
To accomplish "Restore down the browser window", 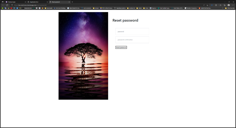I will [x=229, y=2].
